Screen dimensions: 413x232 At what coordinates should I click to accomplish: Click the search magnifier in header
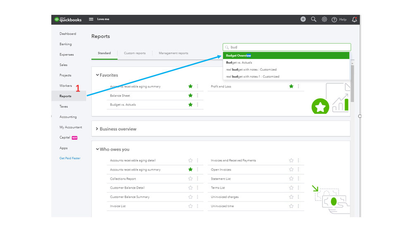(314, 19)
